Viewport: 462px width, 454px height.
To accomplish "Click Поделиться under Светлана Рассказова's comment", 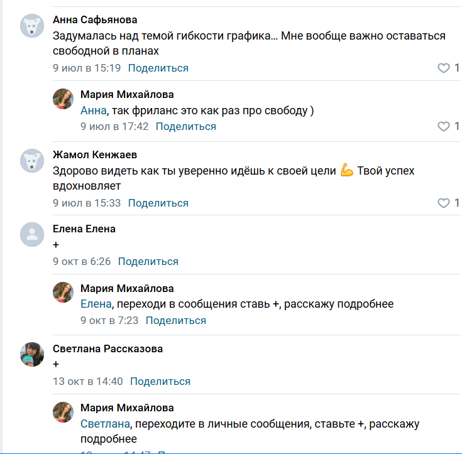I will (x=160, y=381).
